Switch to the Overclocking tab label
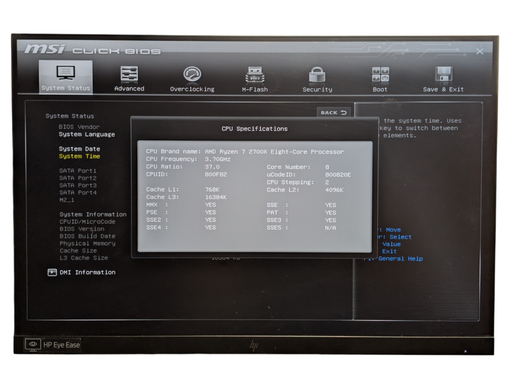Viewport: 507px width, 382px height. (x=192, y=89)
